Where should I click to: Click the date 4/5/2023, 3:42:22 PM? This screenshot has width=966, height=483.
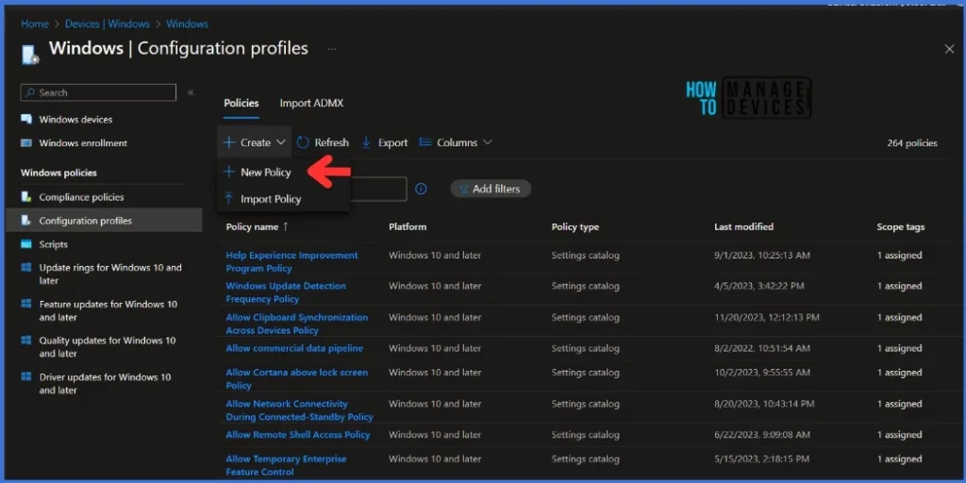(x=759, y=286)
